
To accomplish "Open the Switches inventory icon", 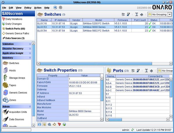I will (x=6, y=63).
